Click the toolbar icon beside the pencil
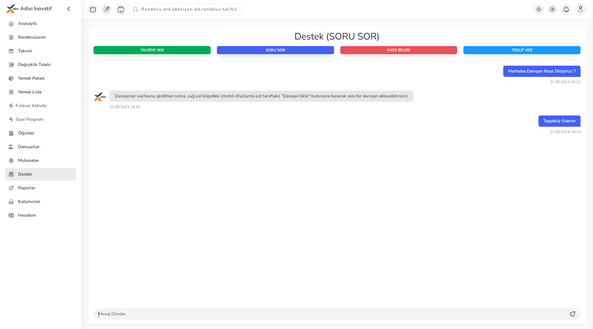This screenshot has width=593, height=329. [x=121, y=9]
